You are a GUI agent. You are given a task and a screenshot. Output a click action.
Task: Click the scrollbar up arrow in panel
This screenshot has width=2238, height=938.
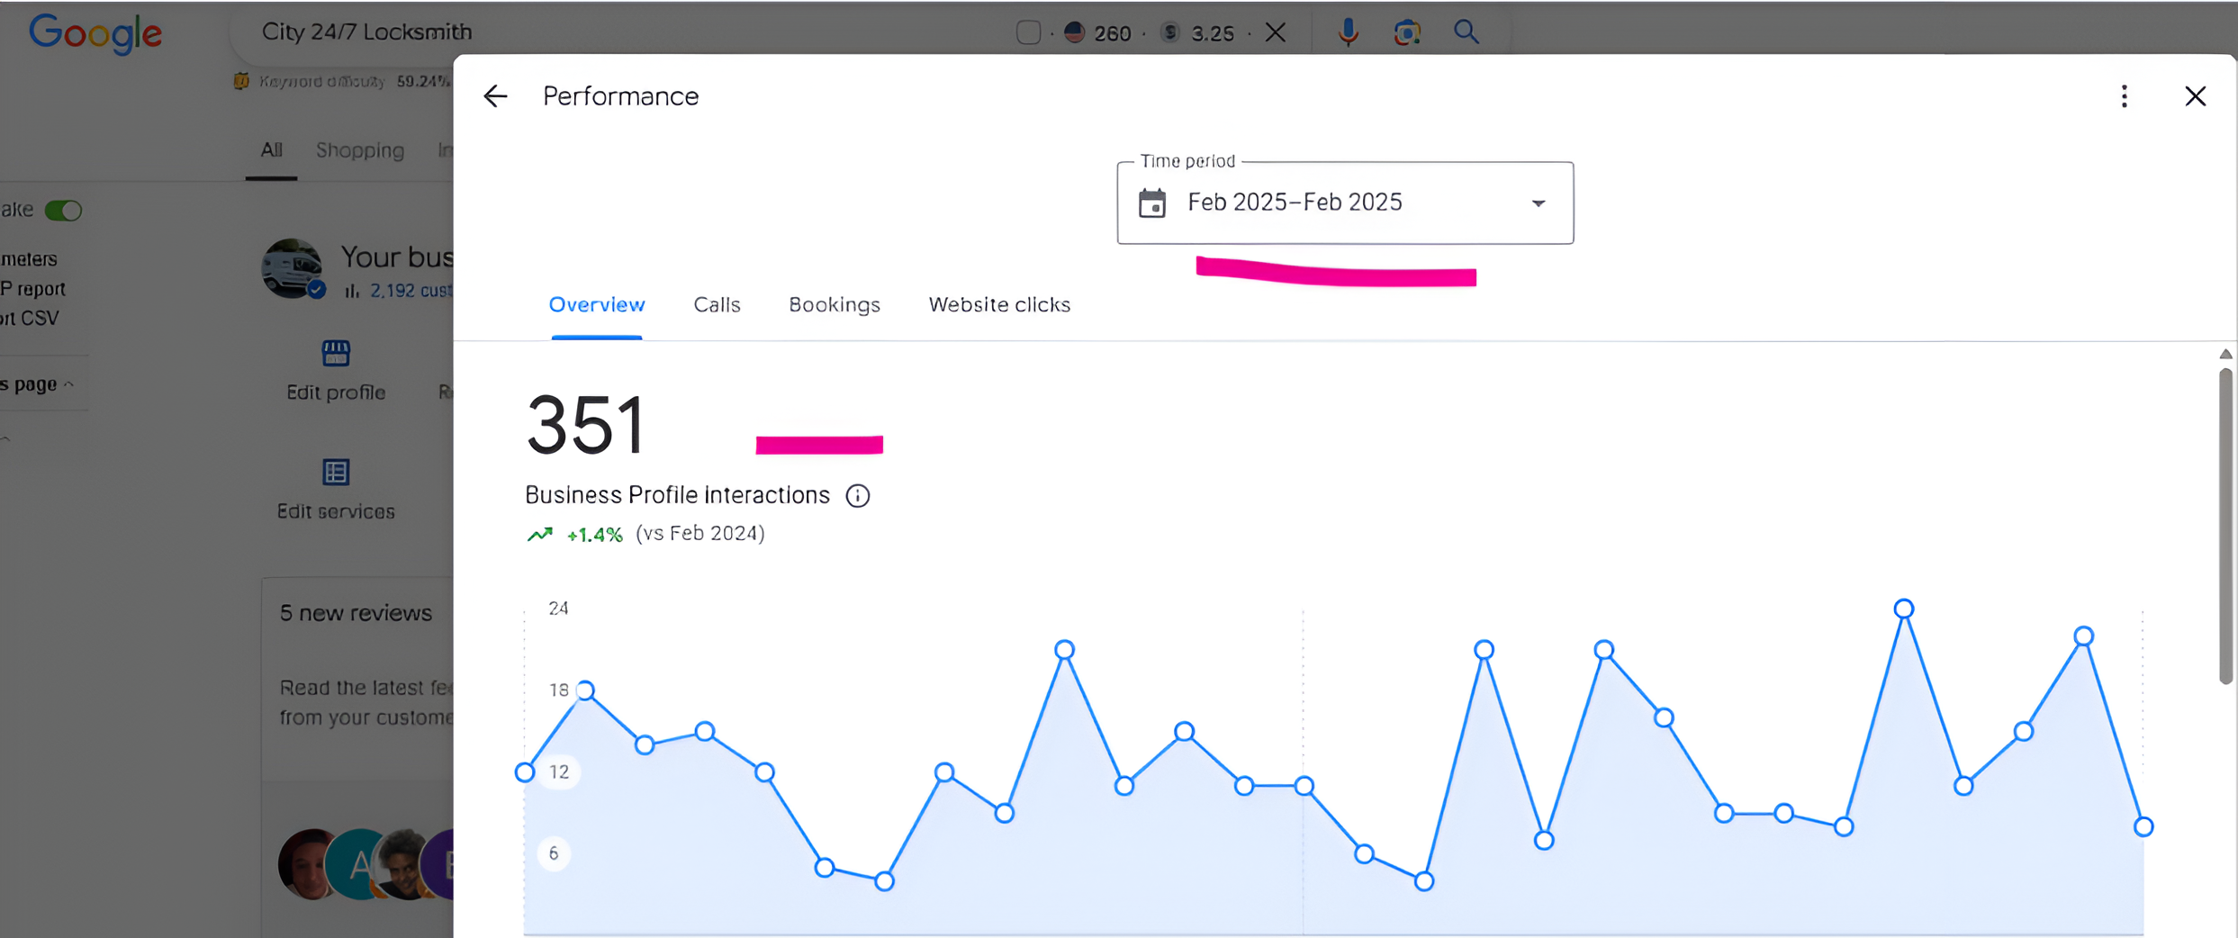click(2225, 354)
